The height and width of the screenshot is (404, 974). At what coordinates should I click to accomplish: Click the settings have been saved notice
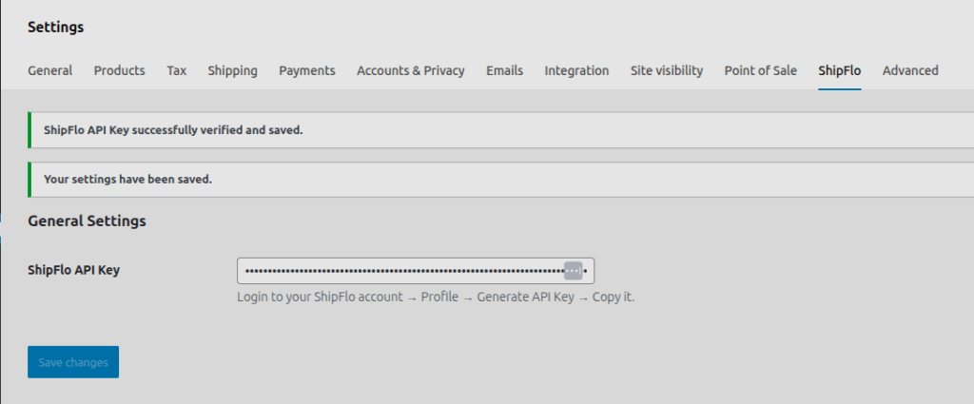coord(127,179)
